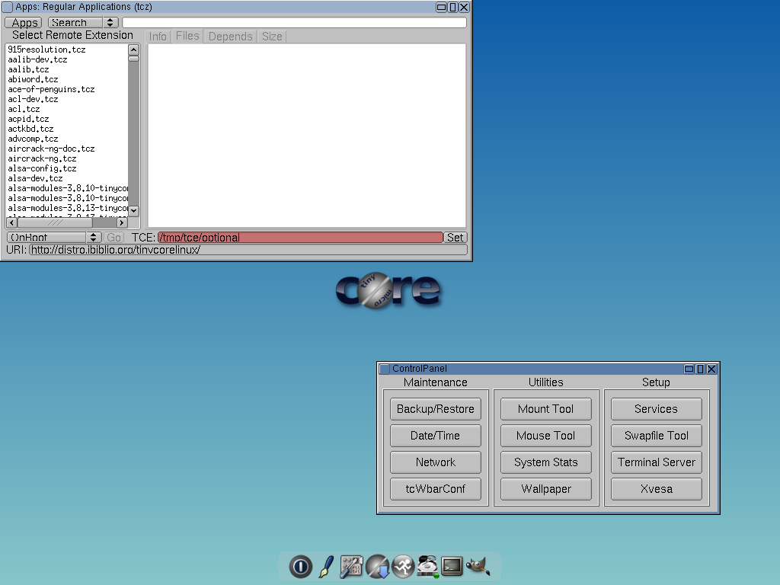Viewport: 780px width, 585px height.
Task: Switch to the Depends tab
Action: pos(230,37)
